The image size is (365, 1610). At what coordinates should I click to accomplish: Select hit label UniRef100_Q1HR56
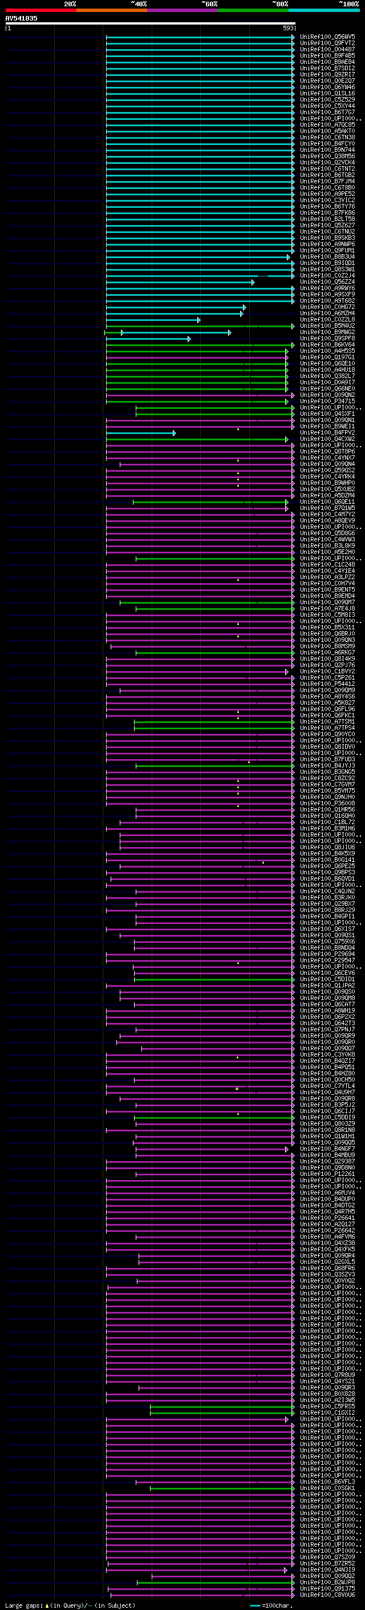click(327, 809)
